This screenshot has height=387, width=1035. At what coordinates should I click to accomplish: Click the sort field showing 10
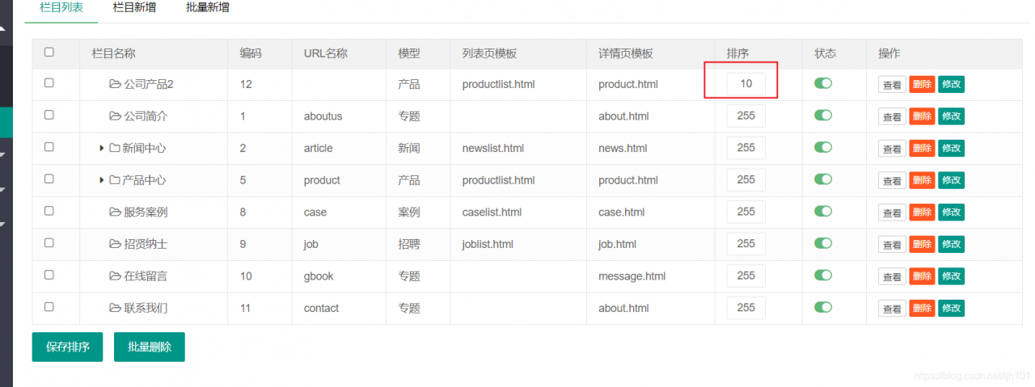746,83
